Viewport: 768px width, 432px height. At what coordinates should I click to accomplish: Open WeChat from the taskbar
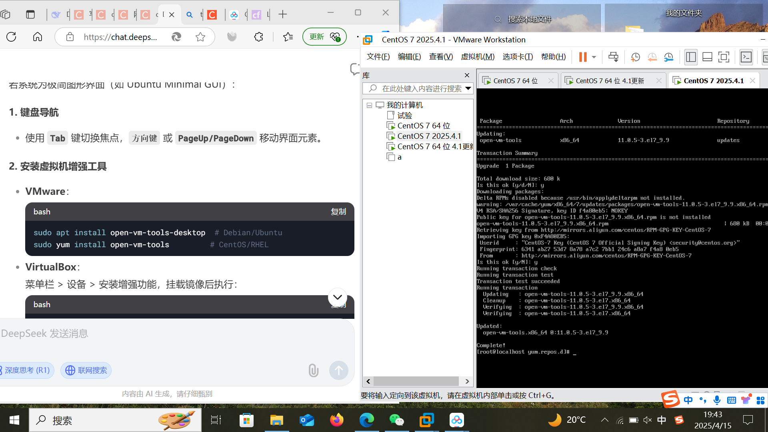click(396, 420)
